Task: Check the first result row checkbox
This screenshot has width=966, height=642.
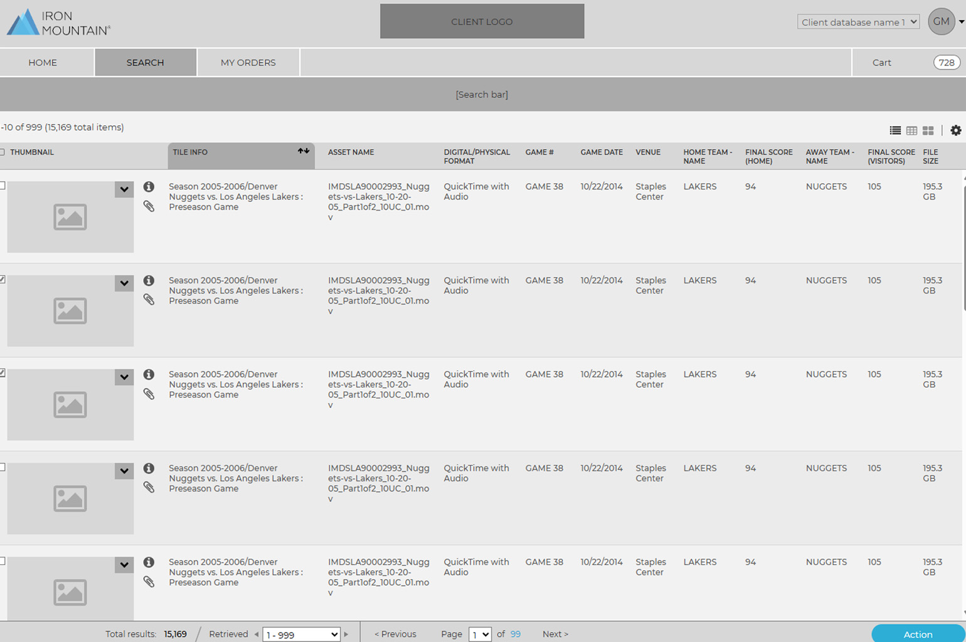Action: click(x=3, y=186)
